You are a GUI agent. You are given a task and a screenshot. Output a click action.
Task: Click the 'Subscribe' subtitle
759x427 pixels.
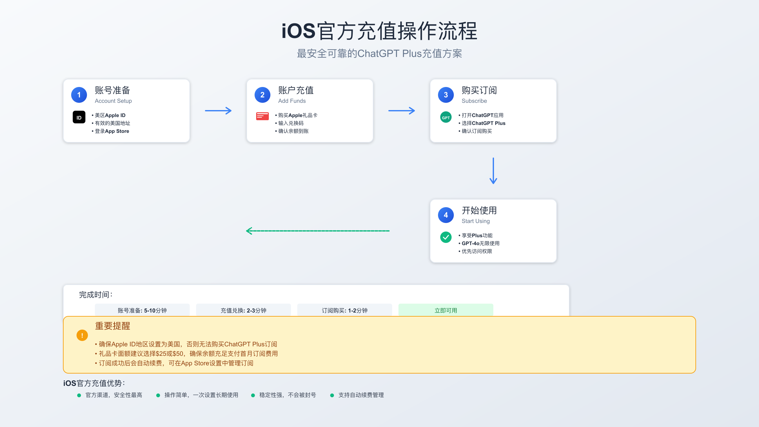(x=474, y=101)
